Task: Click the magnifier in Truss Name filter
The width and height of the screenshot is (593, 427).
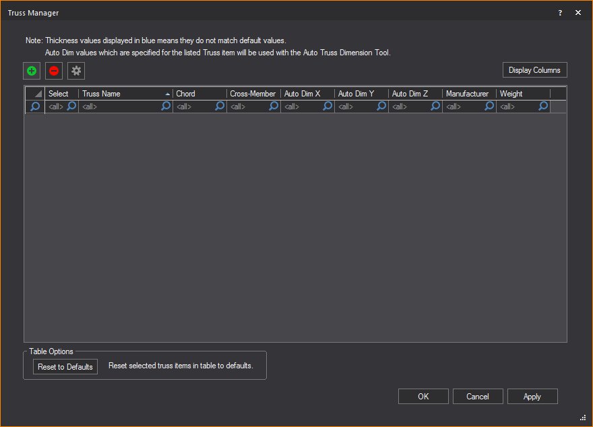Action: pos(166,107)
